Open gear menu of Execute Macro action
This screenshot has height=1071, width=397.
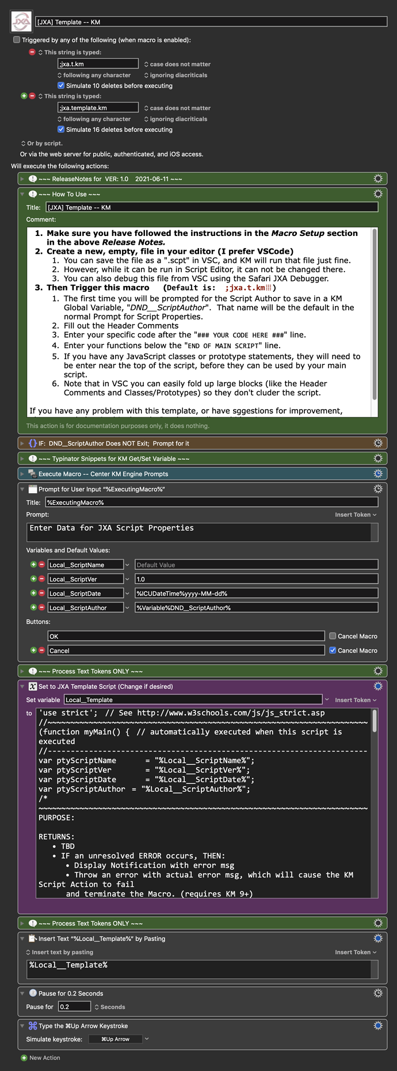(x=378, y=474)
